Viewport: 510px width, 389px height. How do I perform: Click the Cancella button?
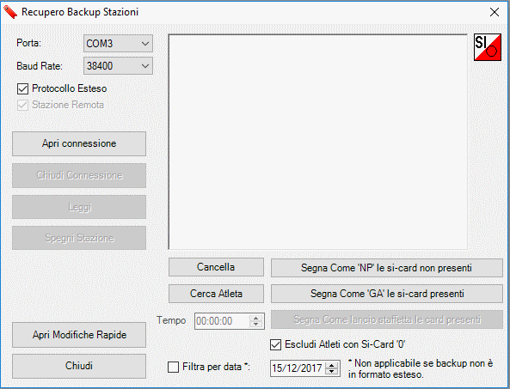216,267
